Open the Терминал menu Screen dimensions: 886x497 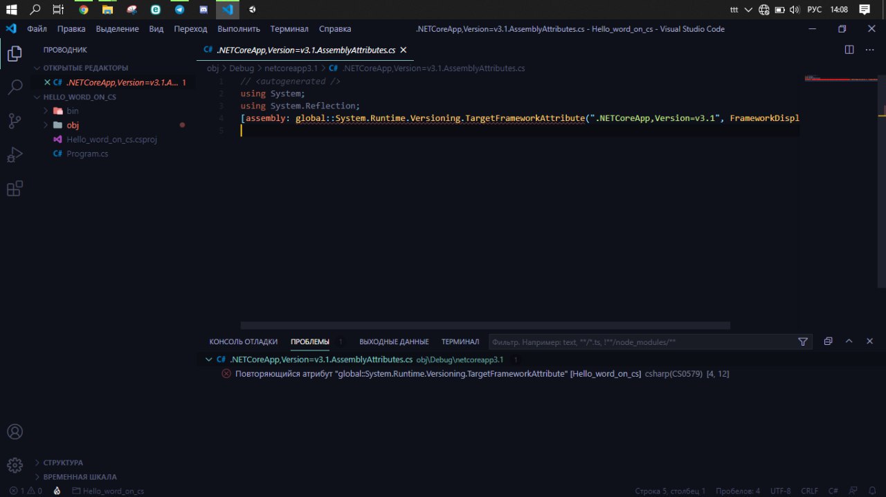289,29
